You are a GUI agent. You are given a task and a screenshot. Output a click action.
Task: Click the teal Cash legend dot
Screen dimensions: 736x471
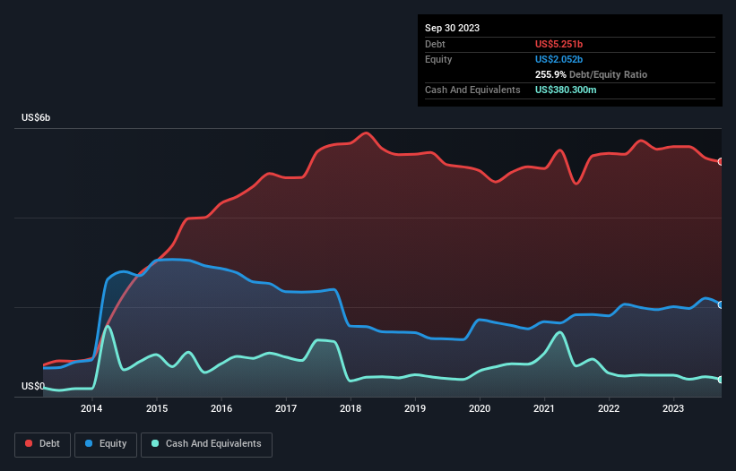[x=155, y=443]
